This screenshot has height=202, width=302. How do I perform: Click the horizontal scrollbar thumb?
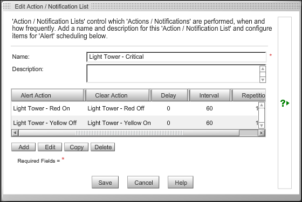coord(129,133)
